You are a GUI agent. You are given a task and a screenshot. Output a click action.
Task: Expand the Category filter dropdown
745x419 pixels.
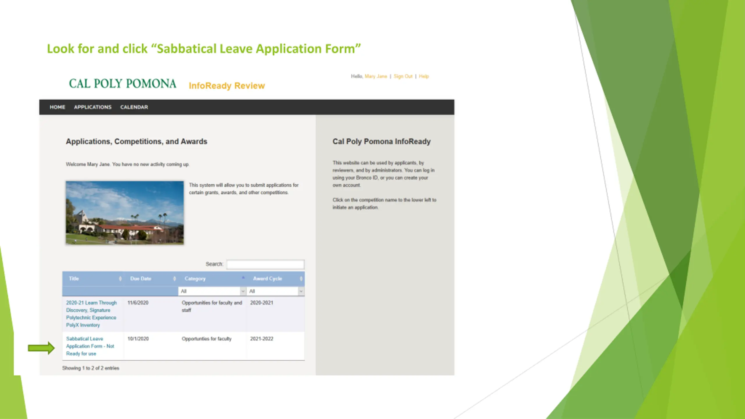[212, 291]
